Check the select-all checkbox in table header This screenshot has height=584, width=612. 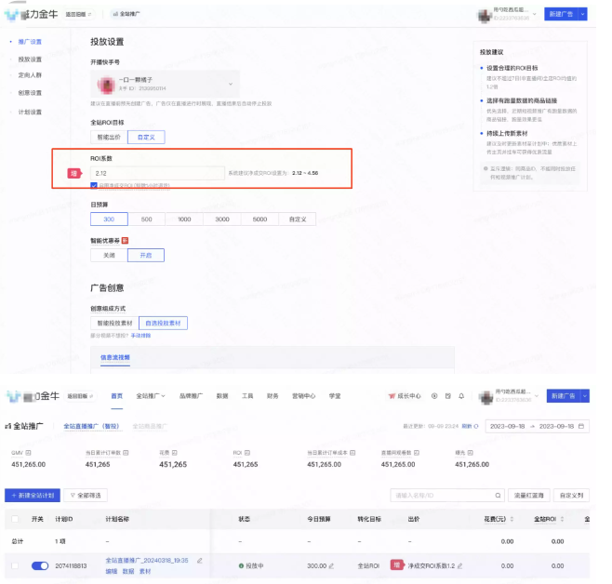click(x=14, y=521)
